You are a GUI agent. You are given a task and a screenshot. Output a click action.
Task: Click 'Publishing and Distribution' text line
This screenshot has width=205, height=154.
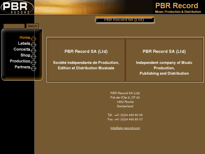[x=164, y=73]
